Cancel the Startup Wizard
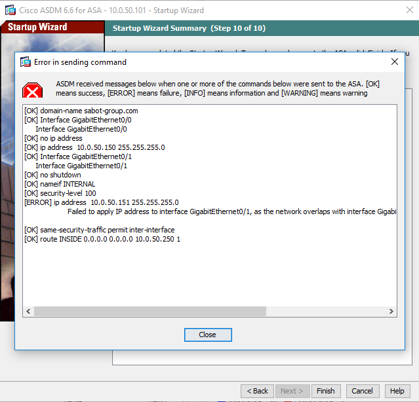Image resolution: width=419 pixels, height=402 pixels. [363, 391]
